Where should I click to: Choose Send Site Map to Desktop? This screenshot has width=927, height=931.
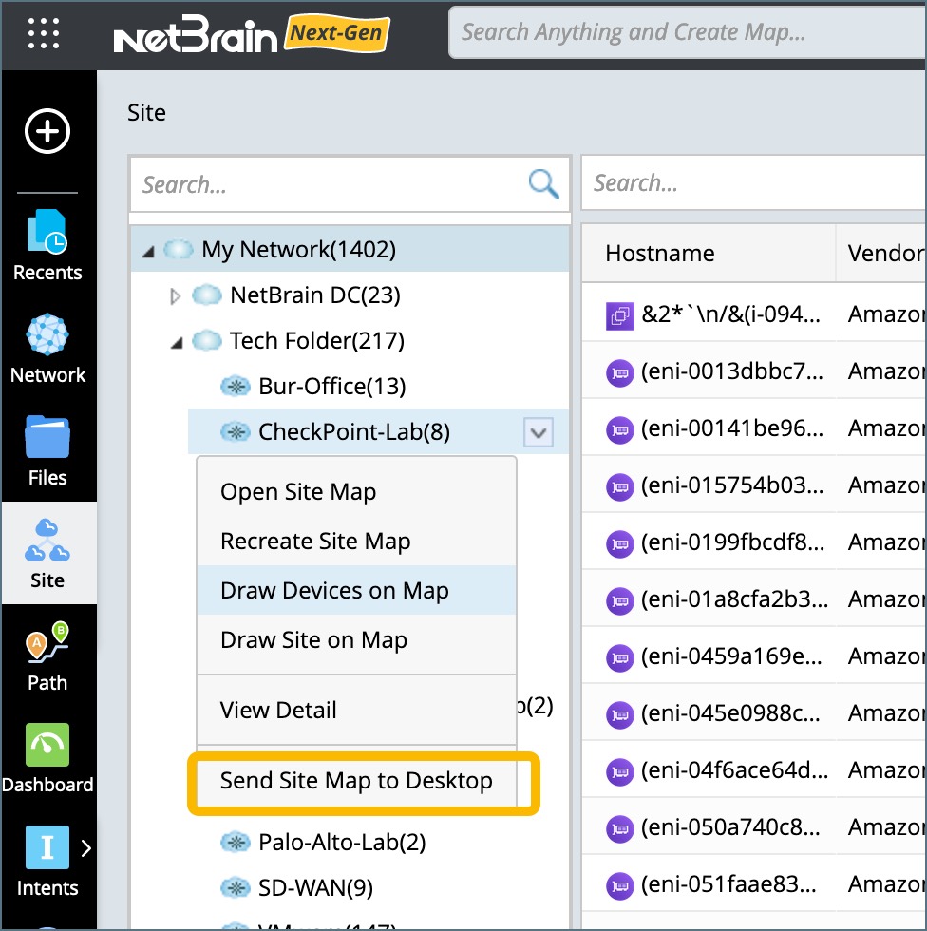click(x=356, y=781)
